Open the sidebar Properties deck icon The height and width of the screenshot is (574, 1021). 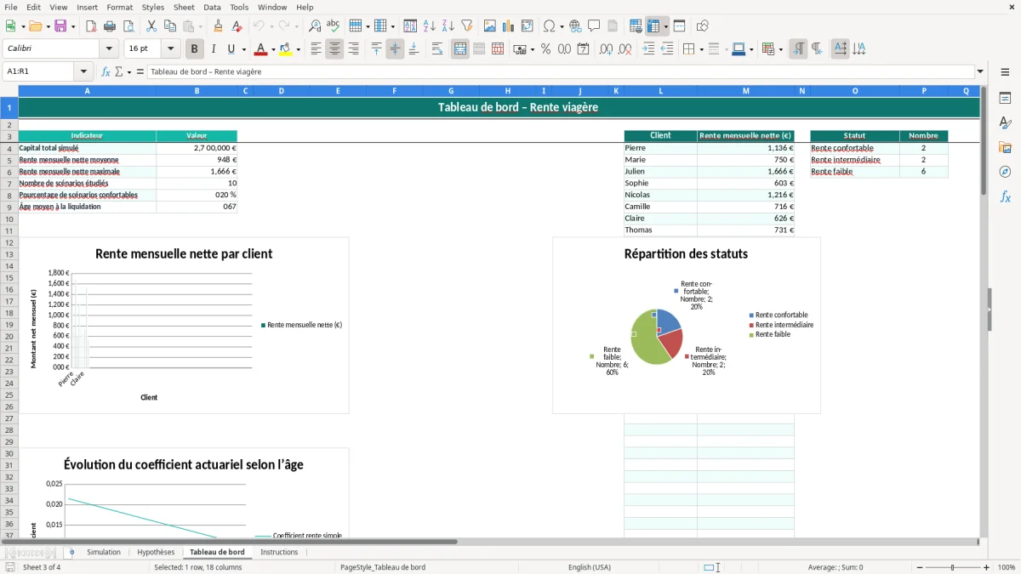(1005, 99)
